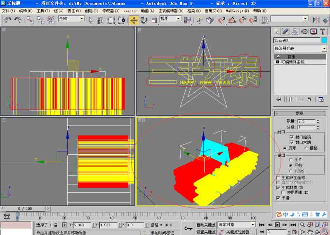
Task: Click the Redo arrow icon
Action: [x=18, y=20]
